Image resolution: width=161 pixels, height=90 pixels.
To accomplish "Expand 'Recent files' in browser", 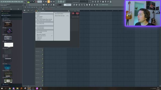I will 6,13.
